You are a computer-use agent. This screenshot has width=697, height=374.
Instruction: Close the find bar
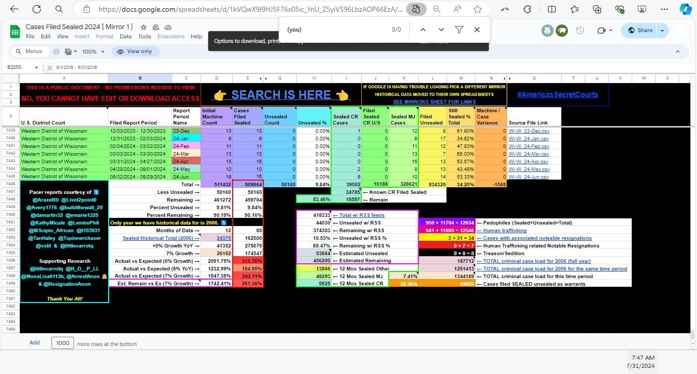[477, 30]
